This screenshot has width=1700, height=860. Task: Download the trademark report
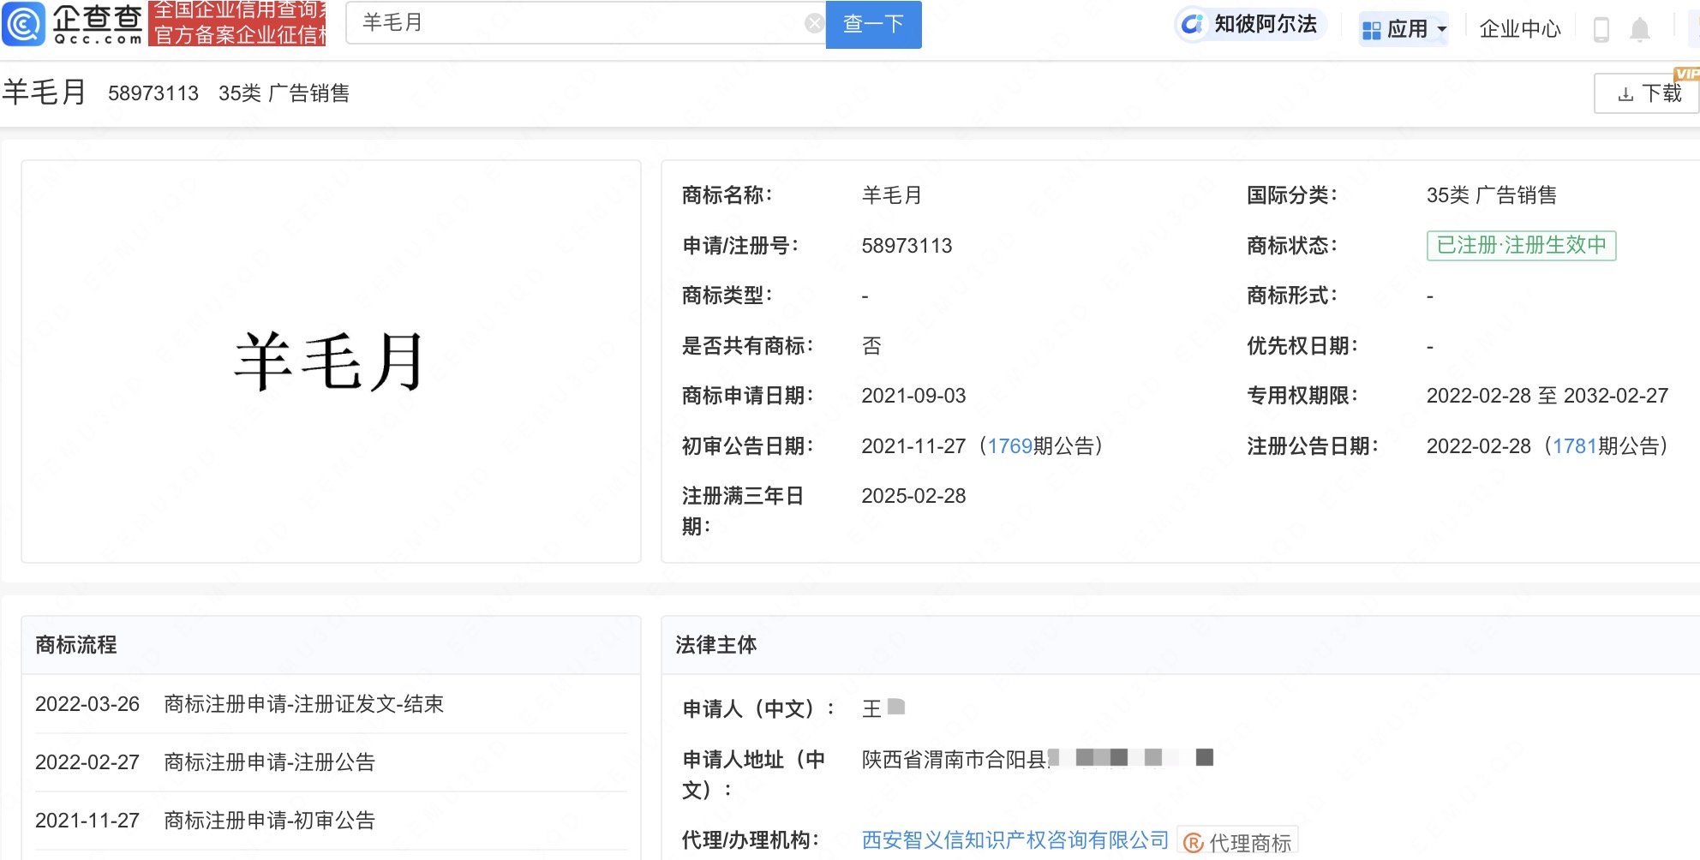point(1649,93)
